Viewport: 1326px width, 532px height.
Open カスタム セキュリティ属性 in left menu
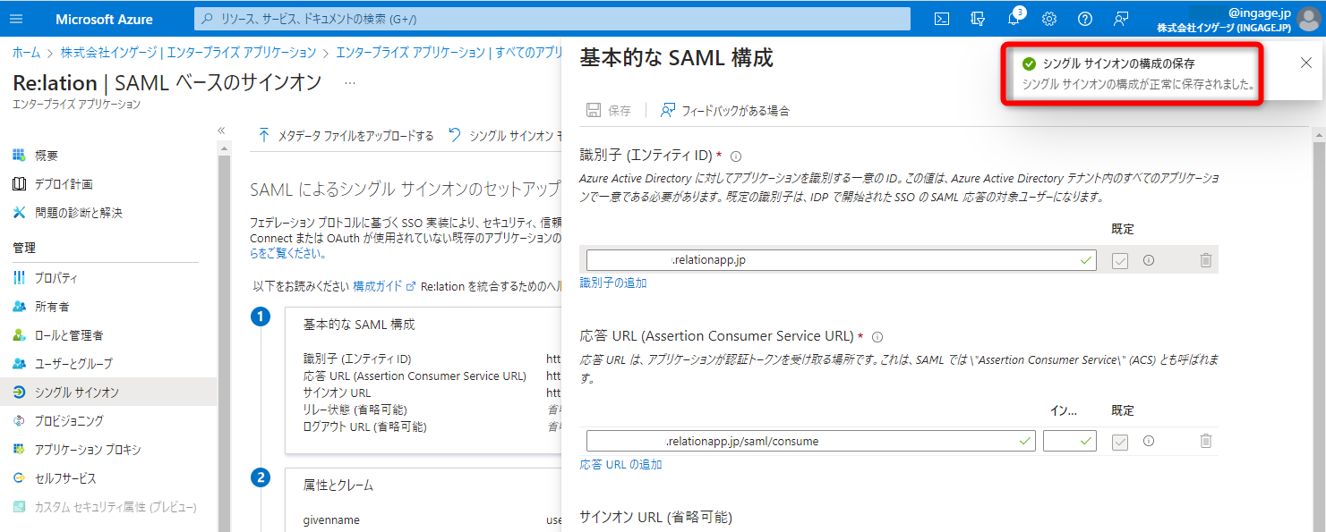(108, 507)
